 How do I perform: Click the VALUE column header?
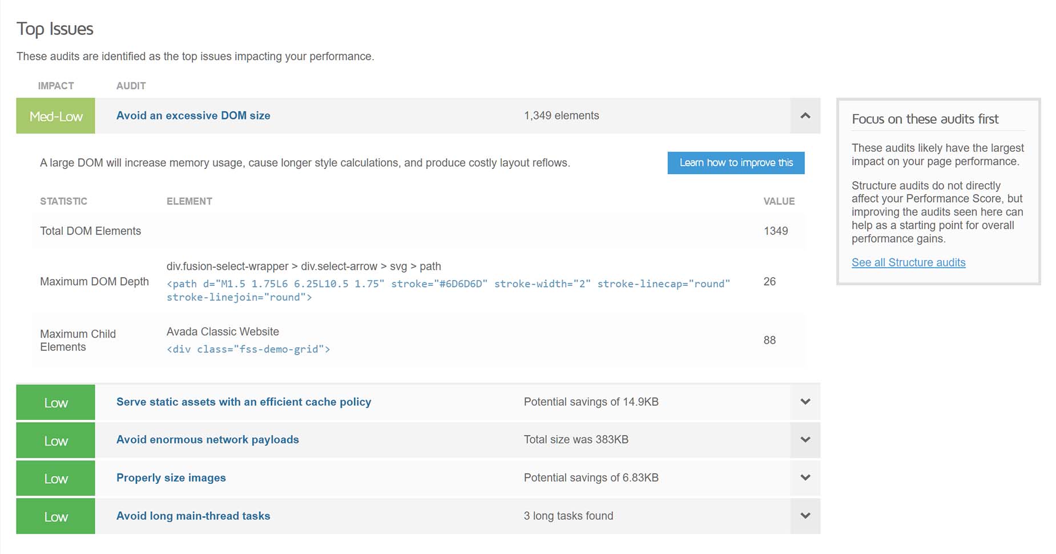click(x=779, y=201)
